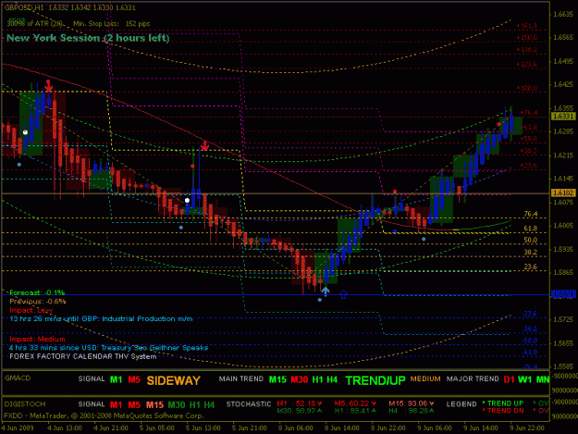Viewport: 578px width, 434px height.
Task: Click the yellow 76.4 Fibonacci label
Action: [x=531, y=214]
